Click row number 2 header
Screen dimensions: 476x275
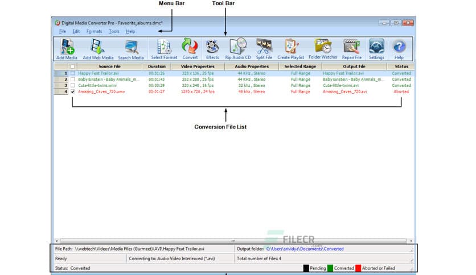click(x=61, y=80)
